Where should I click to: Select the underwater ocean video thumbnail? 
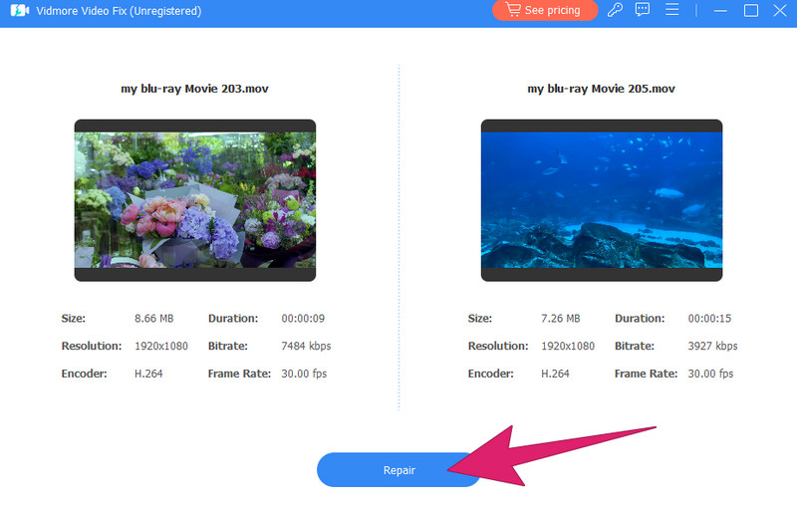(x=601, y=200)
